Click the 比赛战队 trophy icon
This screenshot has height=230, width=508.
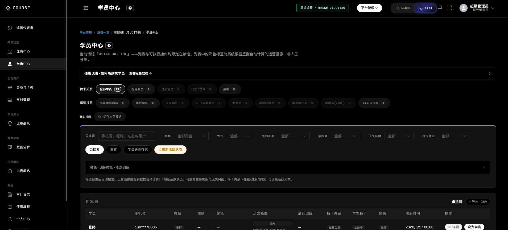click(x=10, y=124)
